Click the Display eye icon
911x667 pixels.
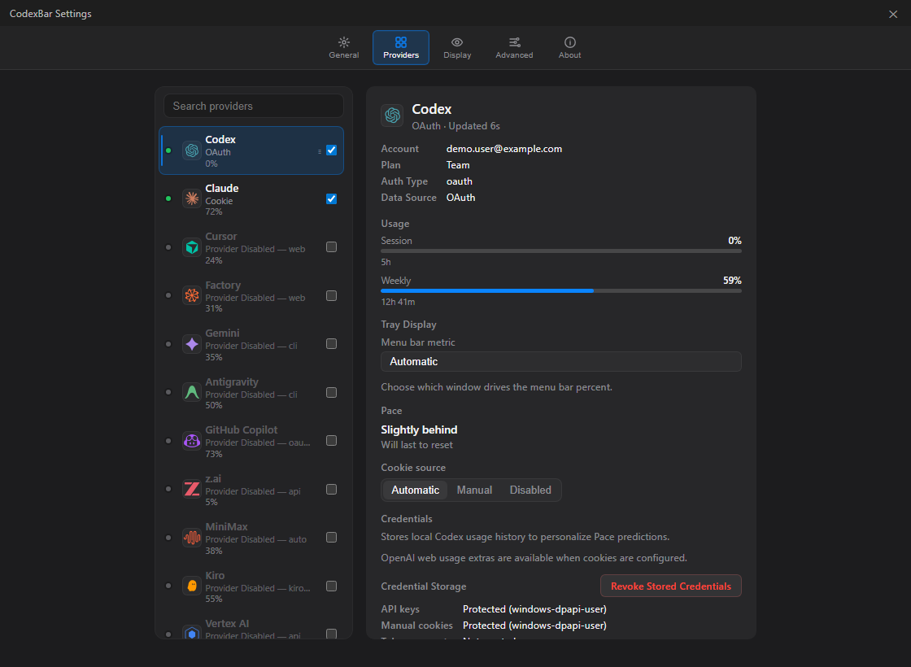457,42
